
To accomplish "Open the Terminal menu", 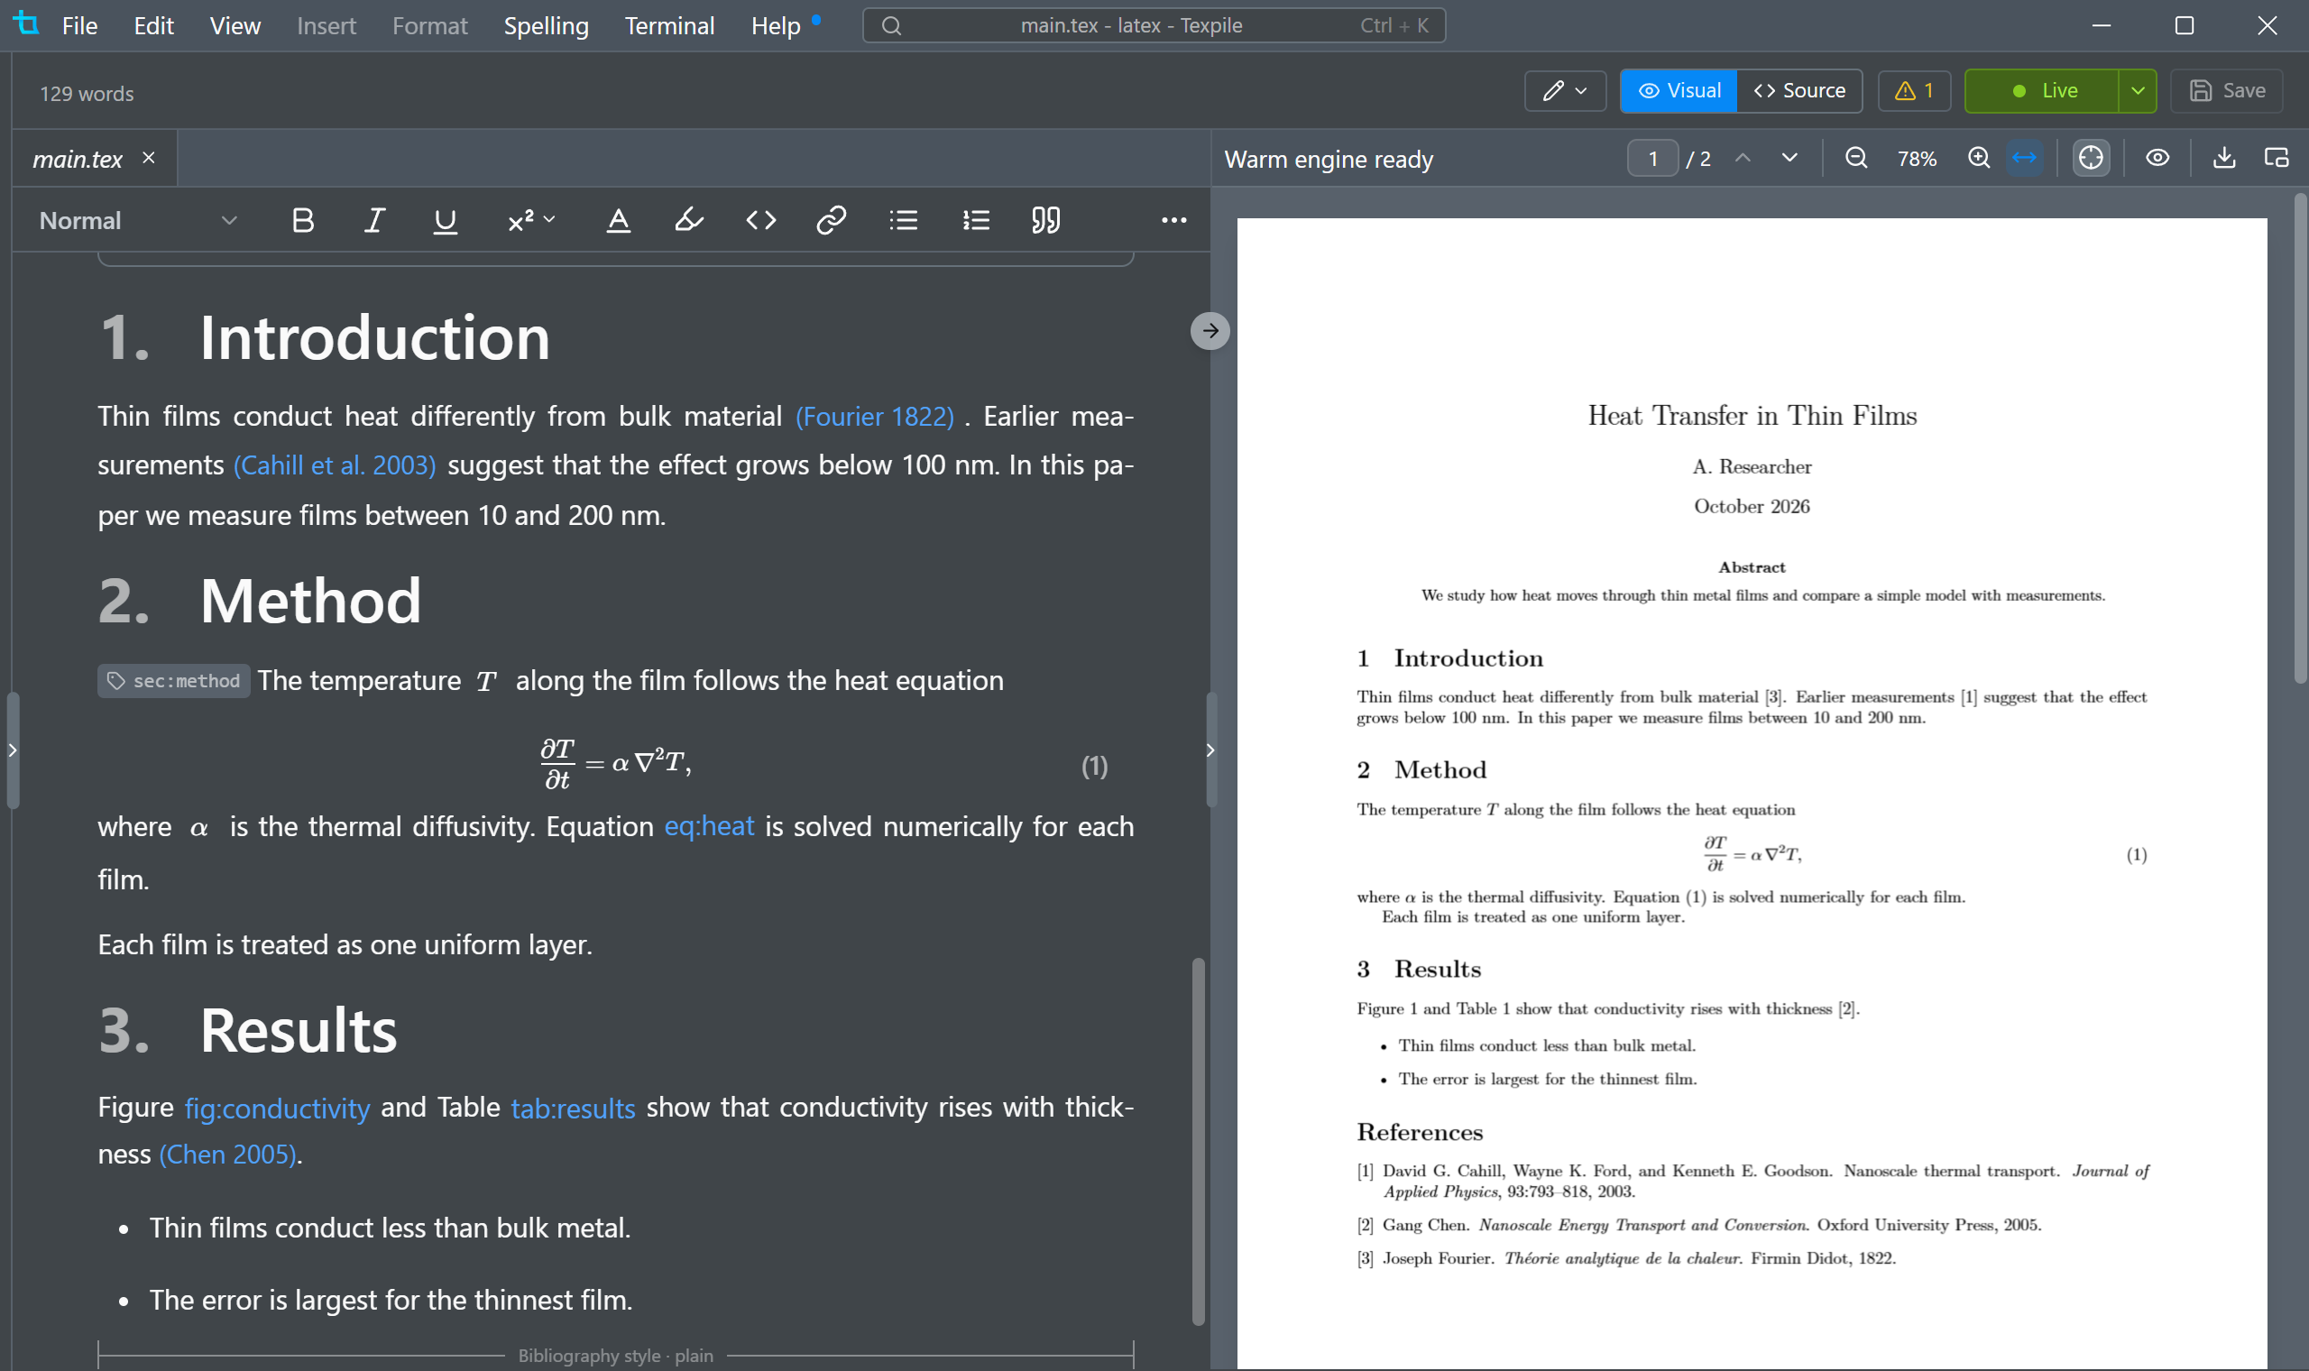I will (x=669, y=26).
